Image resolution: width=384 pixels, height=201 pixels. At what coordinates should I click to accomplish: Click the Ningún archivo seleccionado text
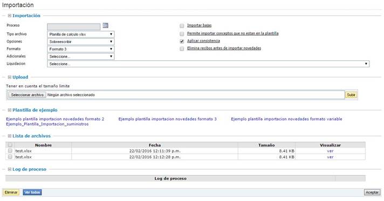71,95
